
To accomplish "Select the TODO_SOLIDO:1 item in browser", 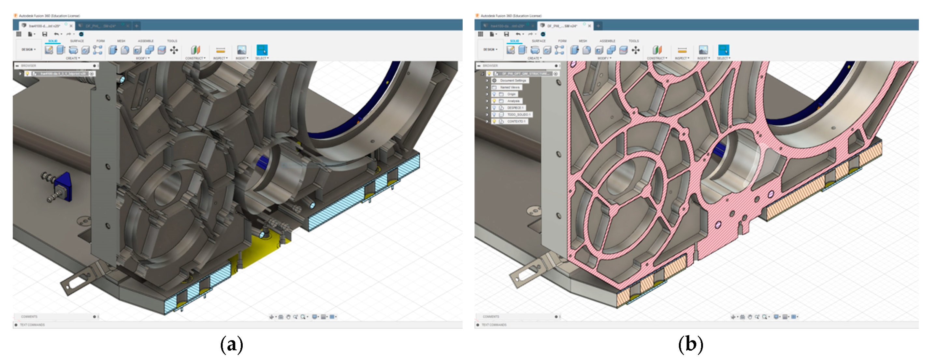I will click(x=519, y=115).
